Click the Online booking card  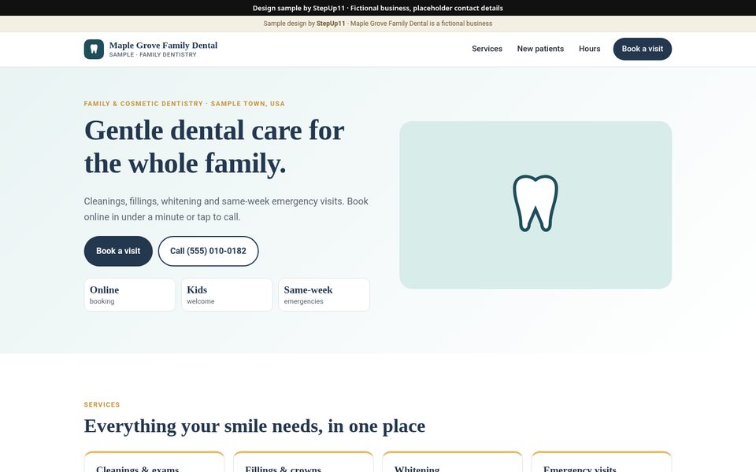click(x=130, y=295)
